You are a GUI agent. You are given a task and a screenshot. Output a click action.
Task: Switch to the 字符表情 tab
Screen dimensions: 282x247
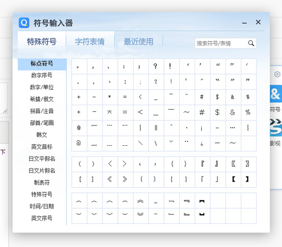coord(90,42)
